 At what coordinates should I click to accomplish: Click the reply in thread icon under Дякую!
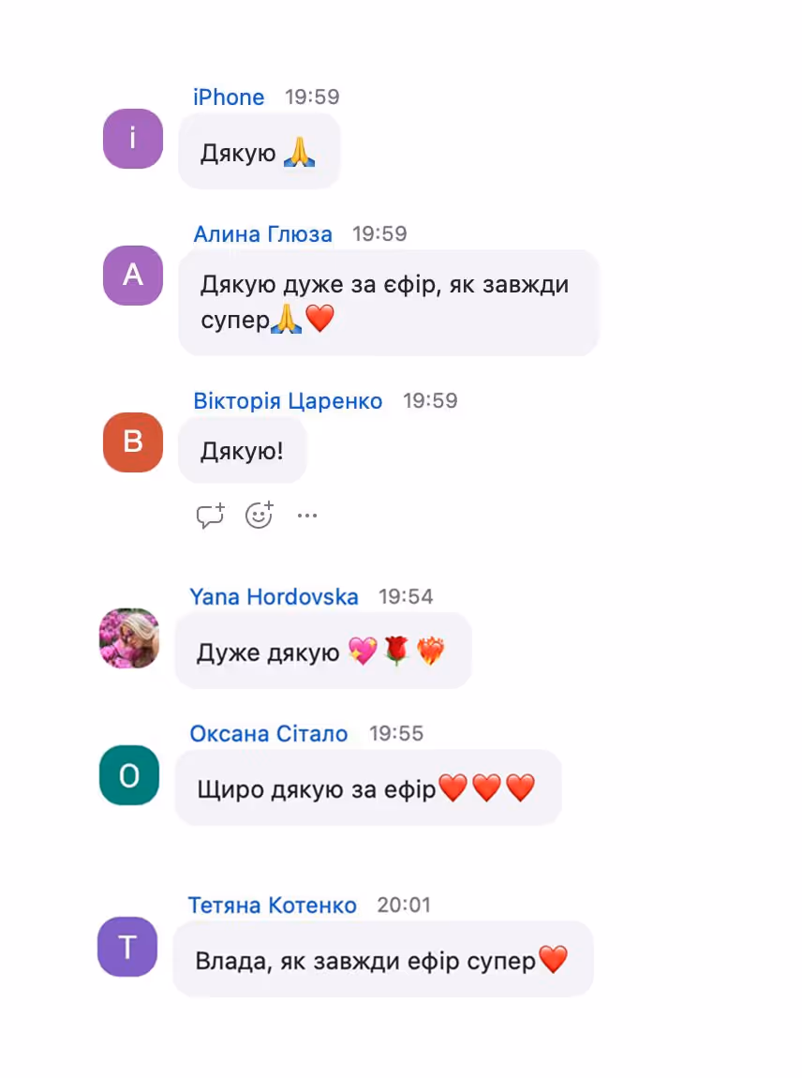210,515
